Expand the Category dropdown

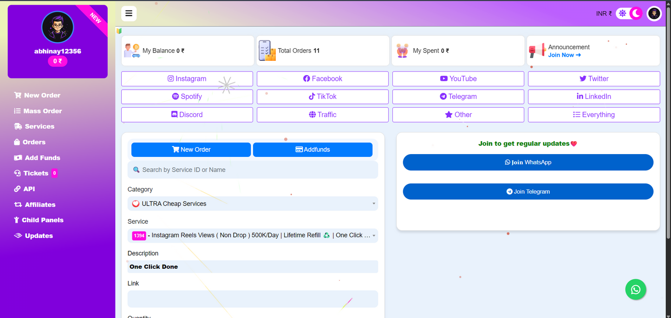253,204
